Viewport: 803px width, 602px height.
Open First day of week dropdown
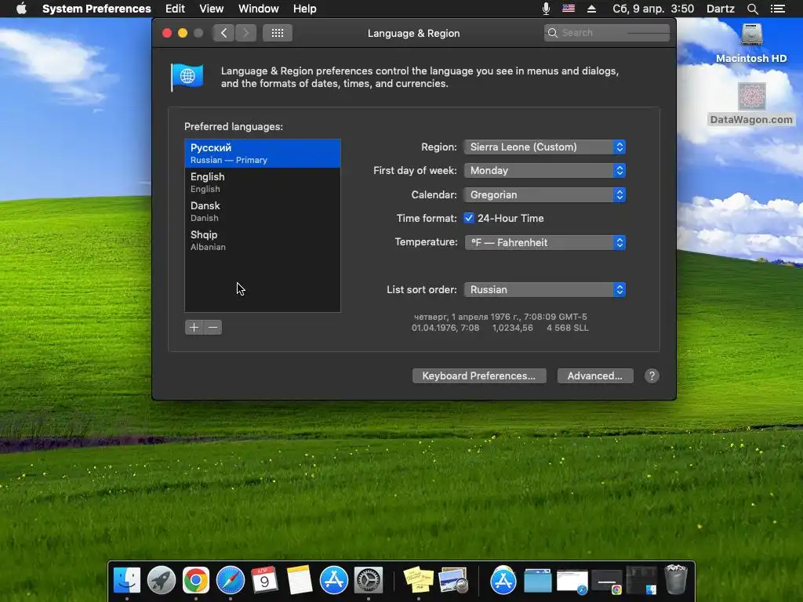point(545,170)
